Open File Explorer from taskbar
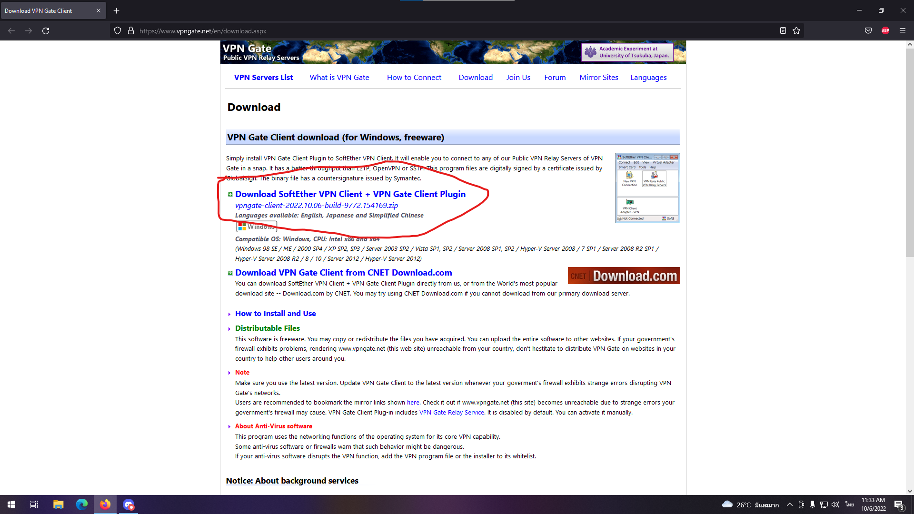 58,504
